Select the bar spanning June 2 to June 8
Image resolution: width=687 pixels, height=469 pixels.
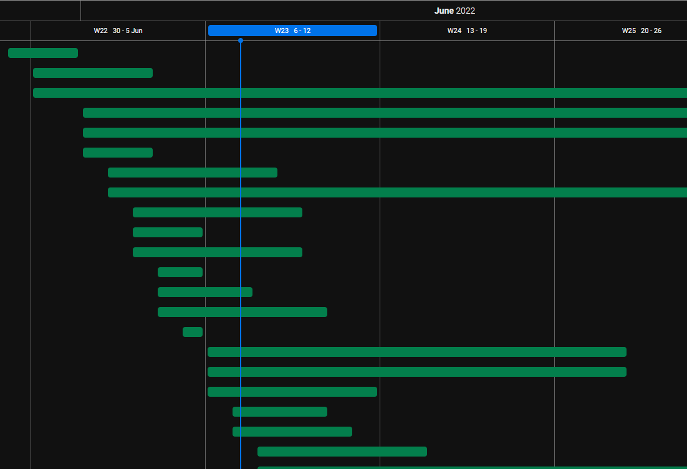tap(193, 173)
